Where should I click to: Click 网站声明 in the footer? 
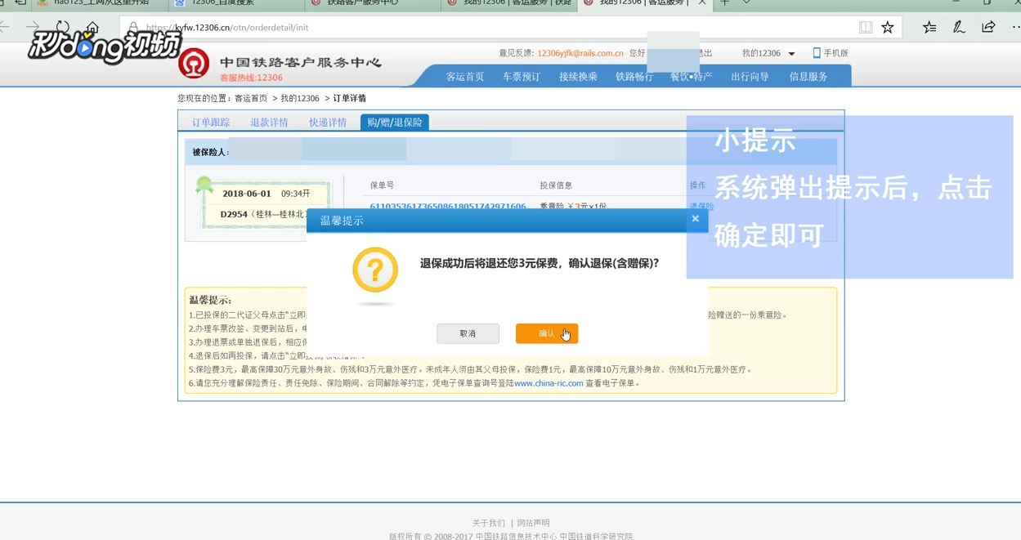pyautogui.click(x=534, y=523)
